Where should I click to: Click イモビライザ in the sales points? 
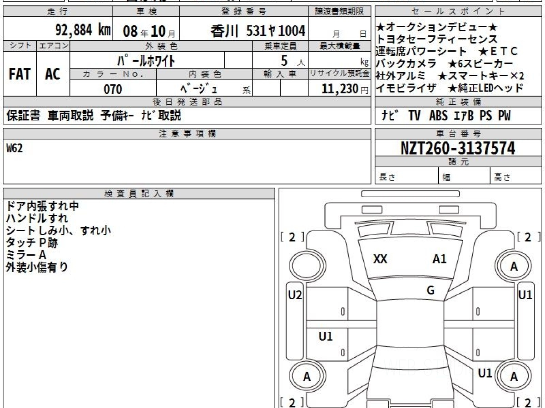point(406,88)
